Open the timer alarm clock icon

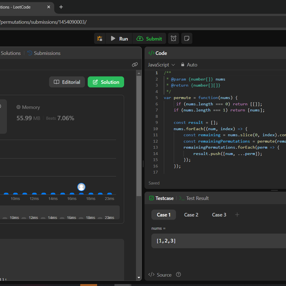tap(173, 39)
